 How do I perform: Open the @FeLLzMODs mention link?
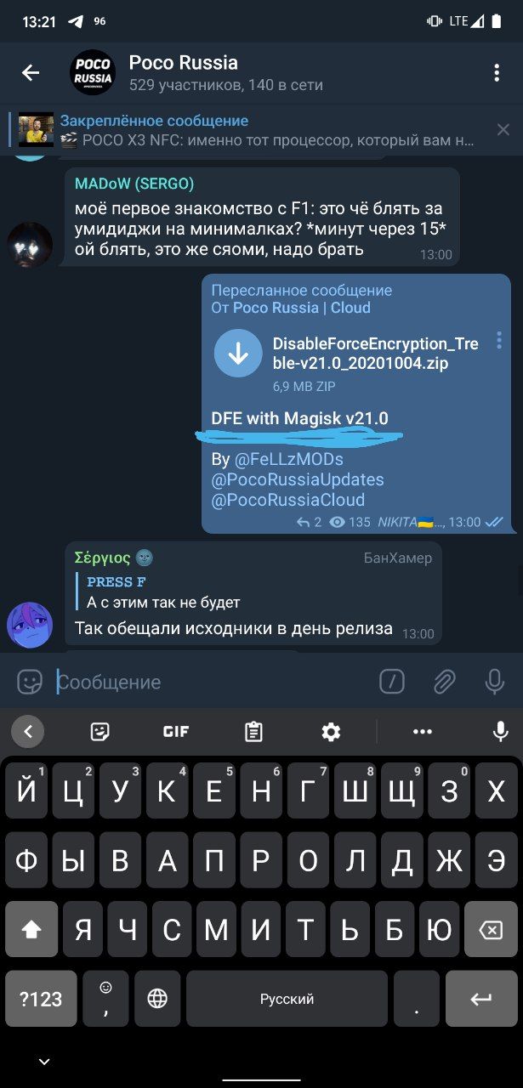pyautogui.click(x=289, y=459)
